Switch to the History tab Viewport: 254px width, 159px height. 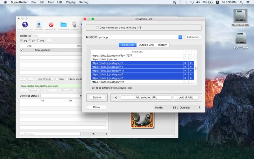[x=162, y=45]
